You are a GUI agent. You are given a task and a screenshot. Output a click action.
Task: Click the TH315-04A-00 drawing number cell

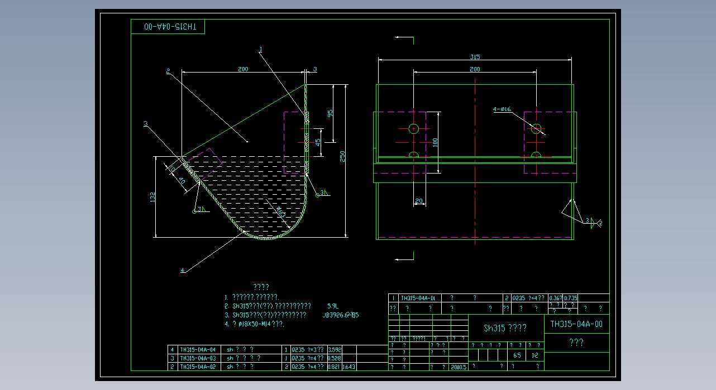point(576,324)
